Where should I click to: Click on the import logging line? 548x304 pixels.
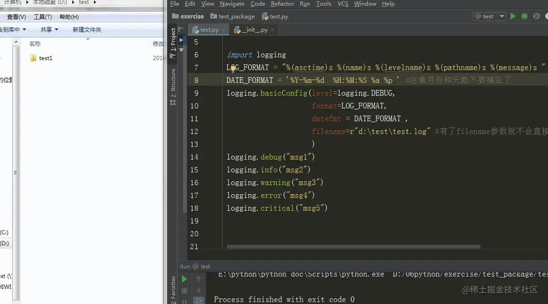256,55
